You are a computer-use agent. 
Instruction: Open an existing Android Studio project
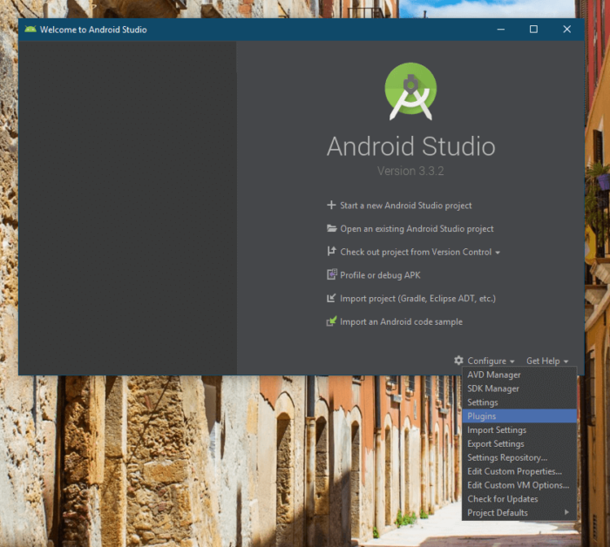click(x=417, y=228)
